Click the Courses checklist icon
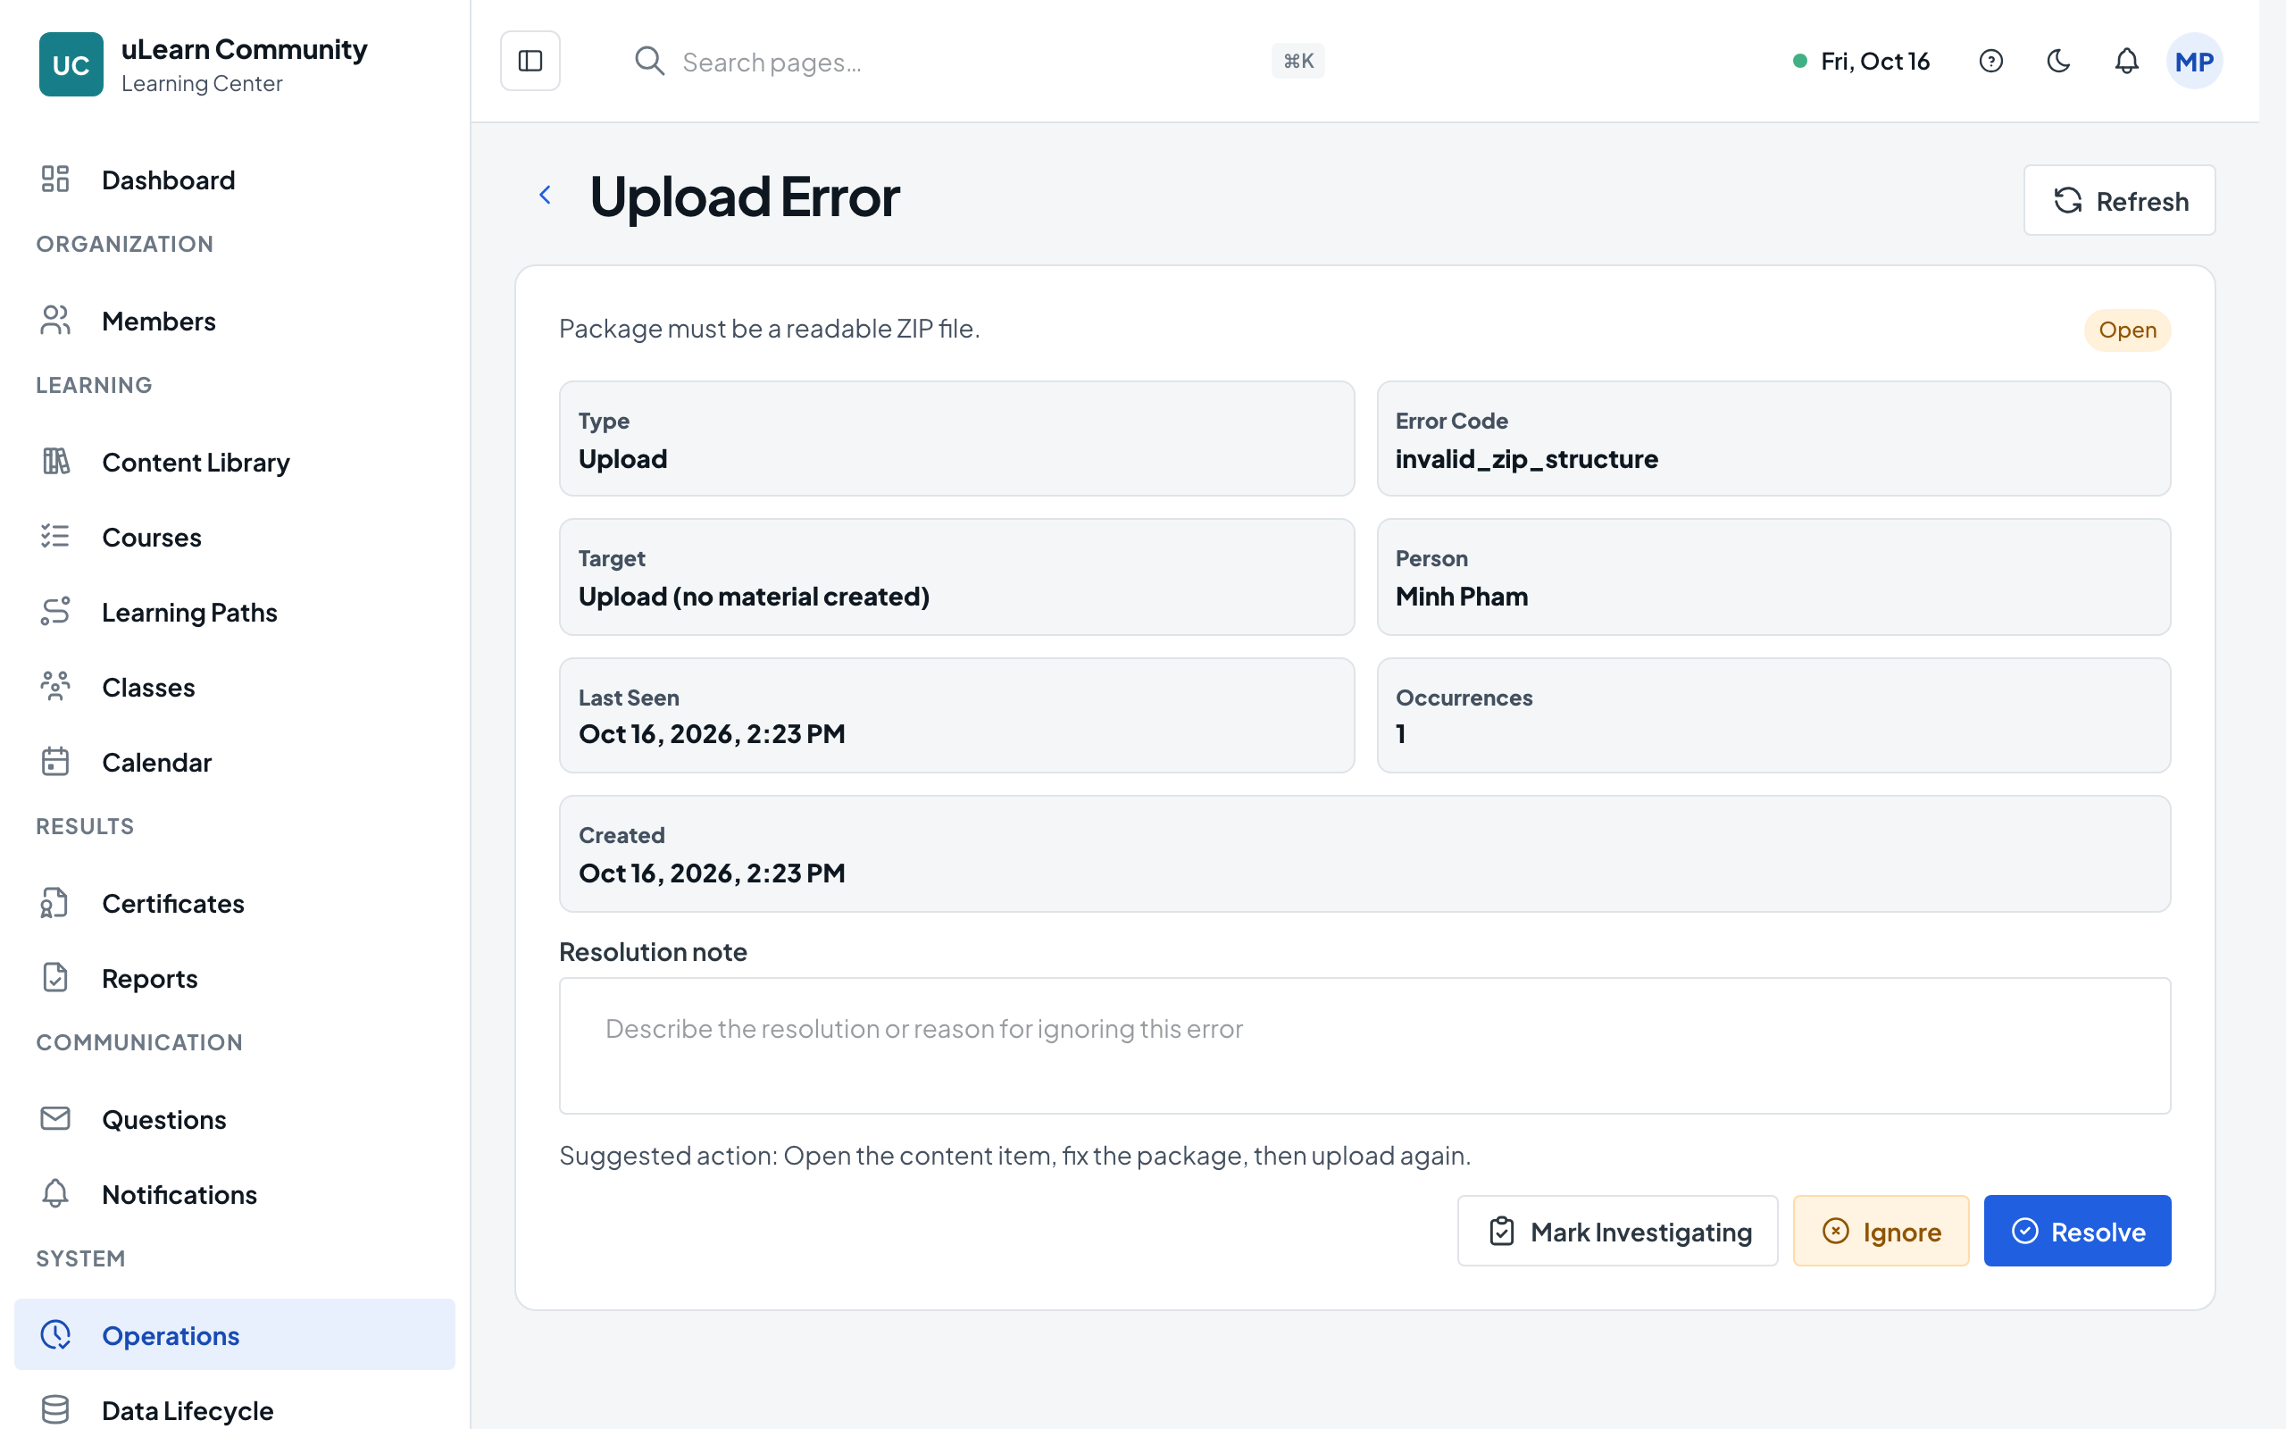This screenshot has height=1429, width=2286. (x=55, y=537)
